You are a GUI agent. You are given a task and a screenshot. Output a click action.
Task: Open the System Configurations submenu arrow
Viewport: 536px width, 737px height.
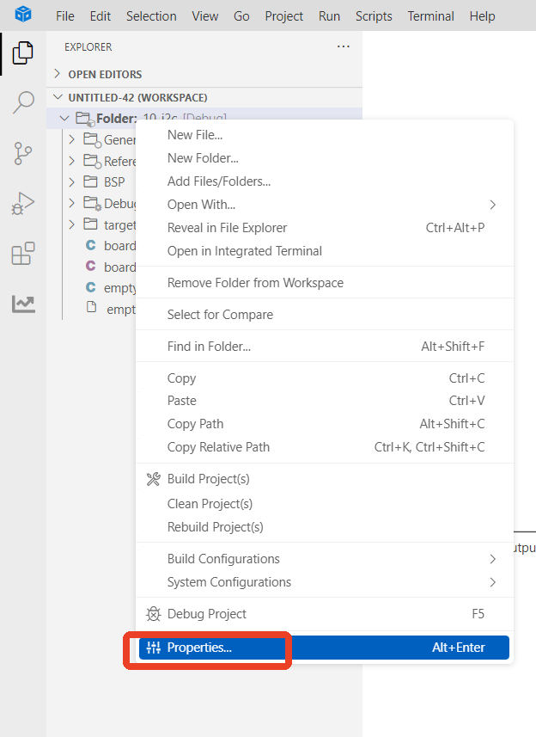(x=492, y=582)
